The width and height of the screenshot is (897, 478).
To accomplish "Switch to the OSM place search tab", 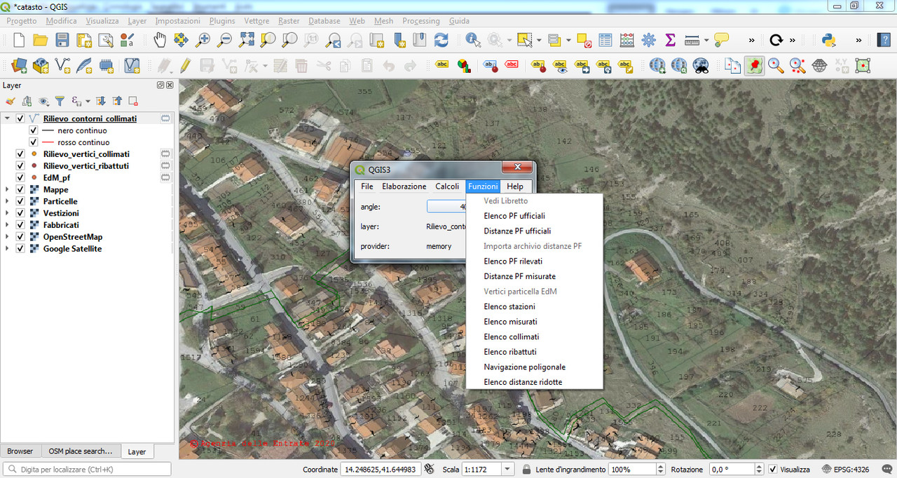I will click(81, 451).
